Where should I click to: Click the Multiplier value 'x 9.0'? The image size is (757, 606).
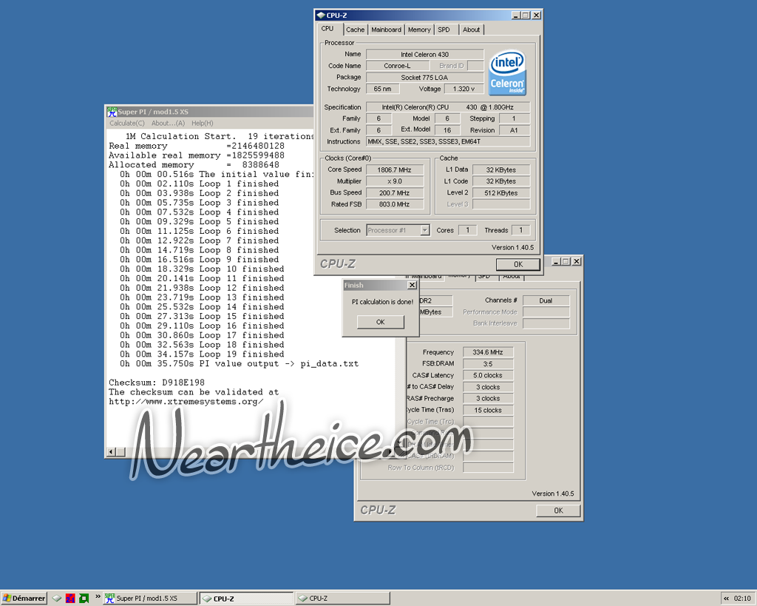tap(395, 181)
